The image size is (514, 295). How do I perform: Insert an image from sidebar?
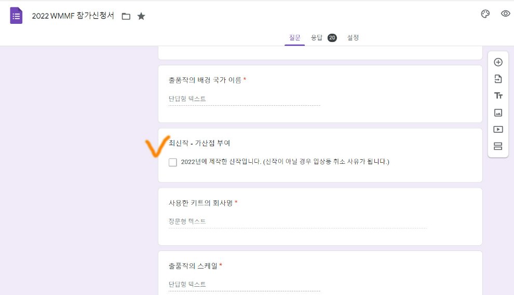pos(498,113)
